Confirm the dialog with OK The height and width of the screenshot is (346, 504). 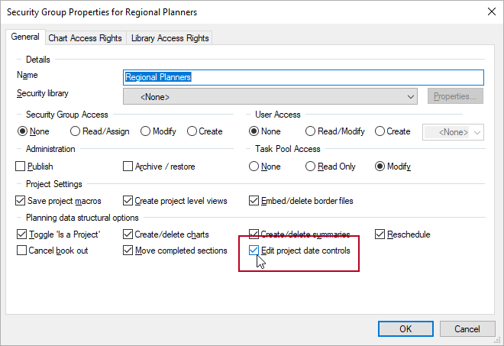(405, 329)
